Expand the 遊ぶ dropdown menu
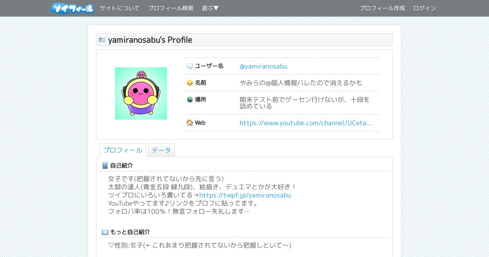The image size is (489, 257). point(210,8)
